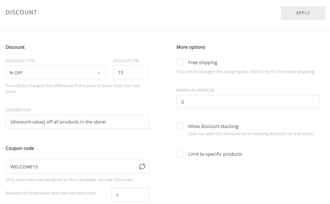Focus the Discount (%) field showing 15
Viewport: 330px width, 204px height.
pyautogui.click(x=131, y=73)
